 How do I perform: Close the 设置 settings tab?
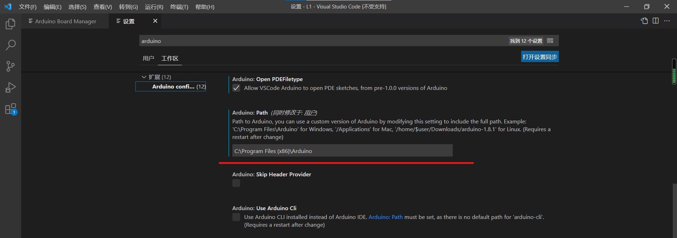[x=155, y=21]
